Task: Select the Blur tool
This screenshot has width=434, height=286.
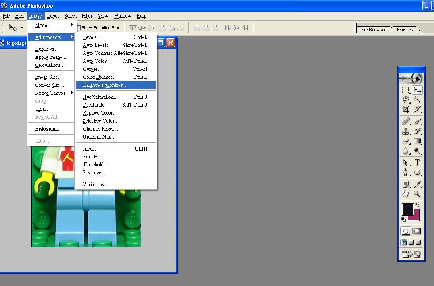Action: [406, 151]
